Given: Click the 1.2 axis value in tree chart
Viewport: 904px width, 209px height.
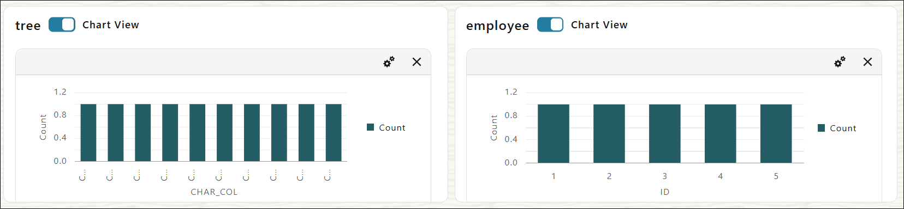Looking at the screenshot, I should pos(60,92).
